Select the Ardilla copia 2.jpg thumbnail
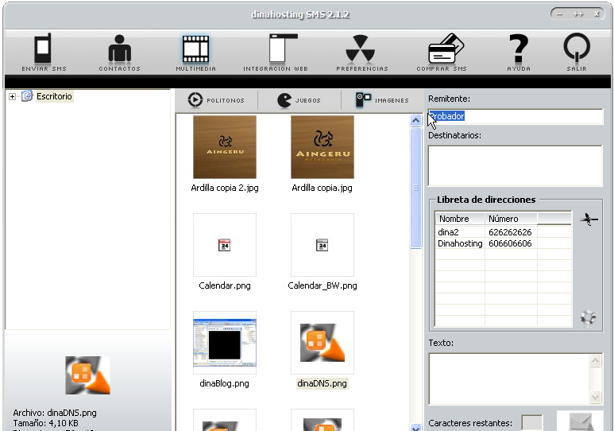Viewport: 614px width, 431px height. click(x=225, y=147)
